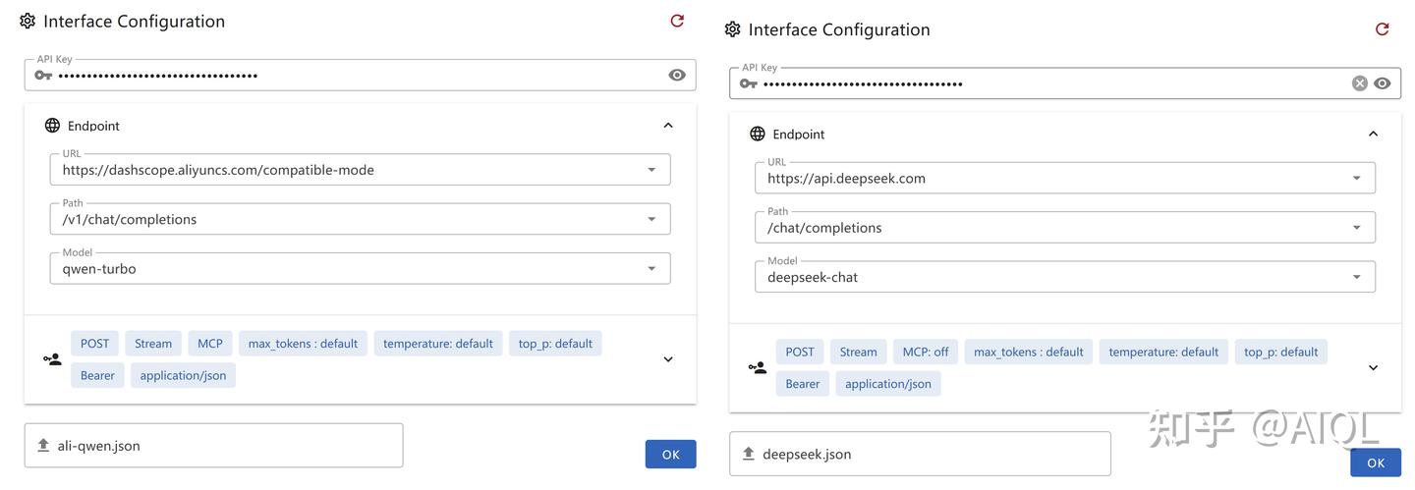Click the red refresh icon in left panel
The height and width of the screenshot is (490, 1415).
click(677, 21)
